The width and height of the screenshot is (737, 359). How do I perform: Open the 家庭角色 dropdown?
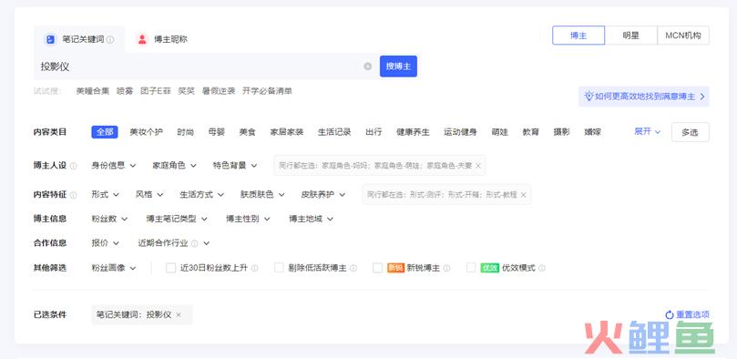pyautogui.click(x=174, y=166)
